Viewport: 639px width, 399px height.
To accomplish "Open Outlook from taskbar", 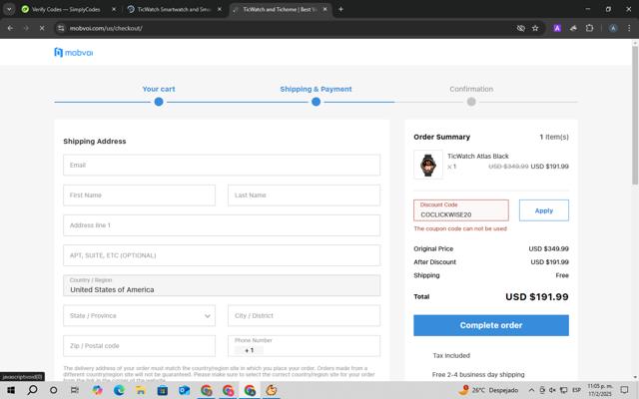I will click(x=184, y=390).
